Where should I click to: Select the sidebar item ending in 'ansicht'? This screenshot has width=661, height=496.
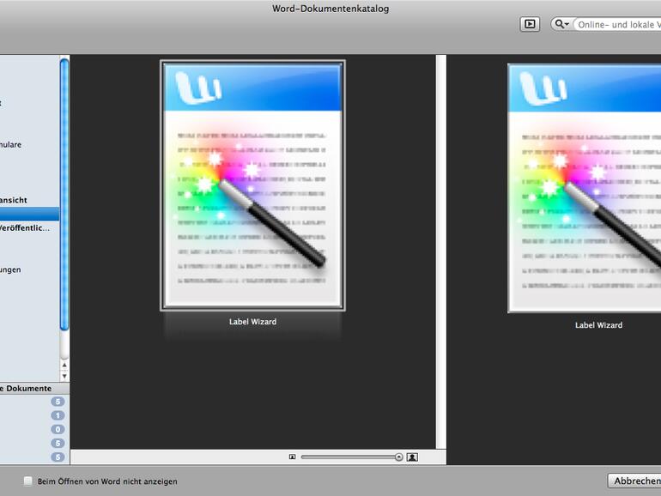pyautogui.click(x=29, y=200)
